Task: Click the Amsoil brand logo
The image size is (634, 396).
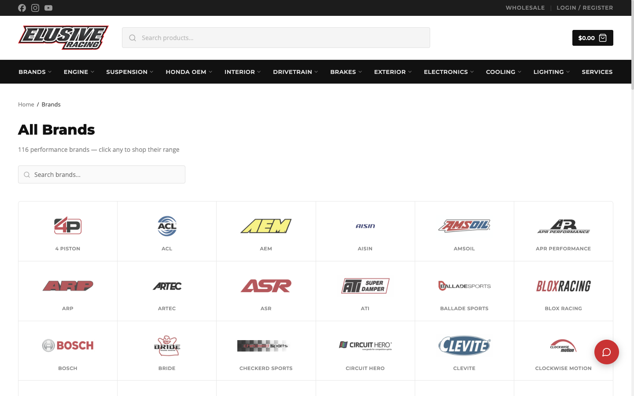Action: point(464,226)
